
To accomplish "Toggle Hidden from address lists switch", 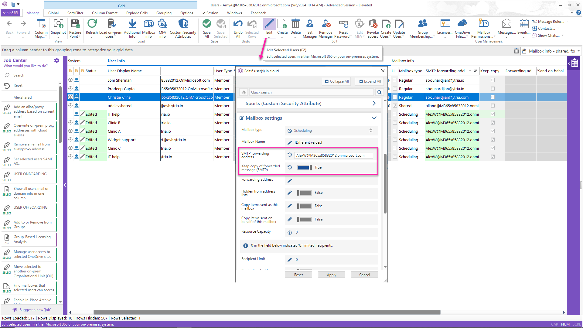I will coord(305,193).
